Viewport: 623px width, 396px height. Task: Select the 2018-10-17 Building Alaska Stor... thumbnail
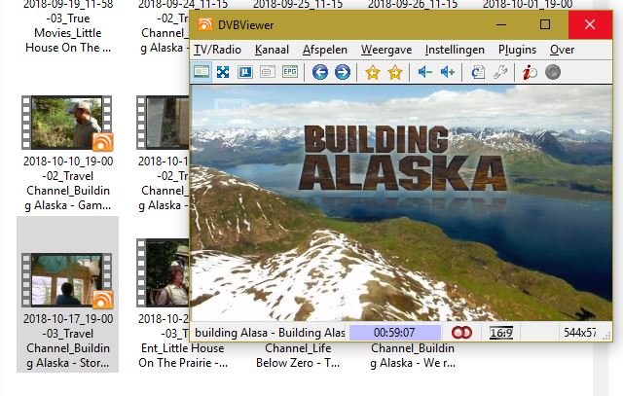(67, 280)
